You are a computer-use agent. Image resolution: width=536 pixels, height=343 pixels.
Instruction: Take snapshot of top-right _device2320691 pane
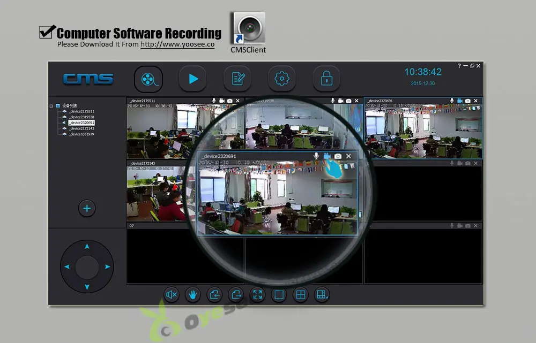pyautogui.click(x=467, y=101)
